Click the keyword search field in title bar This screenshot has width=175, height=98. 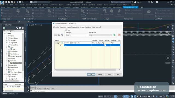(121, 2)
